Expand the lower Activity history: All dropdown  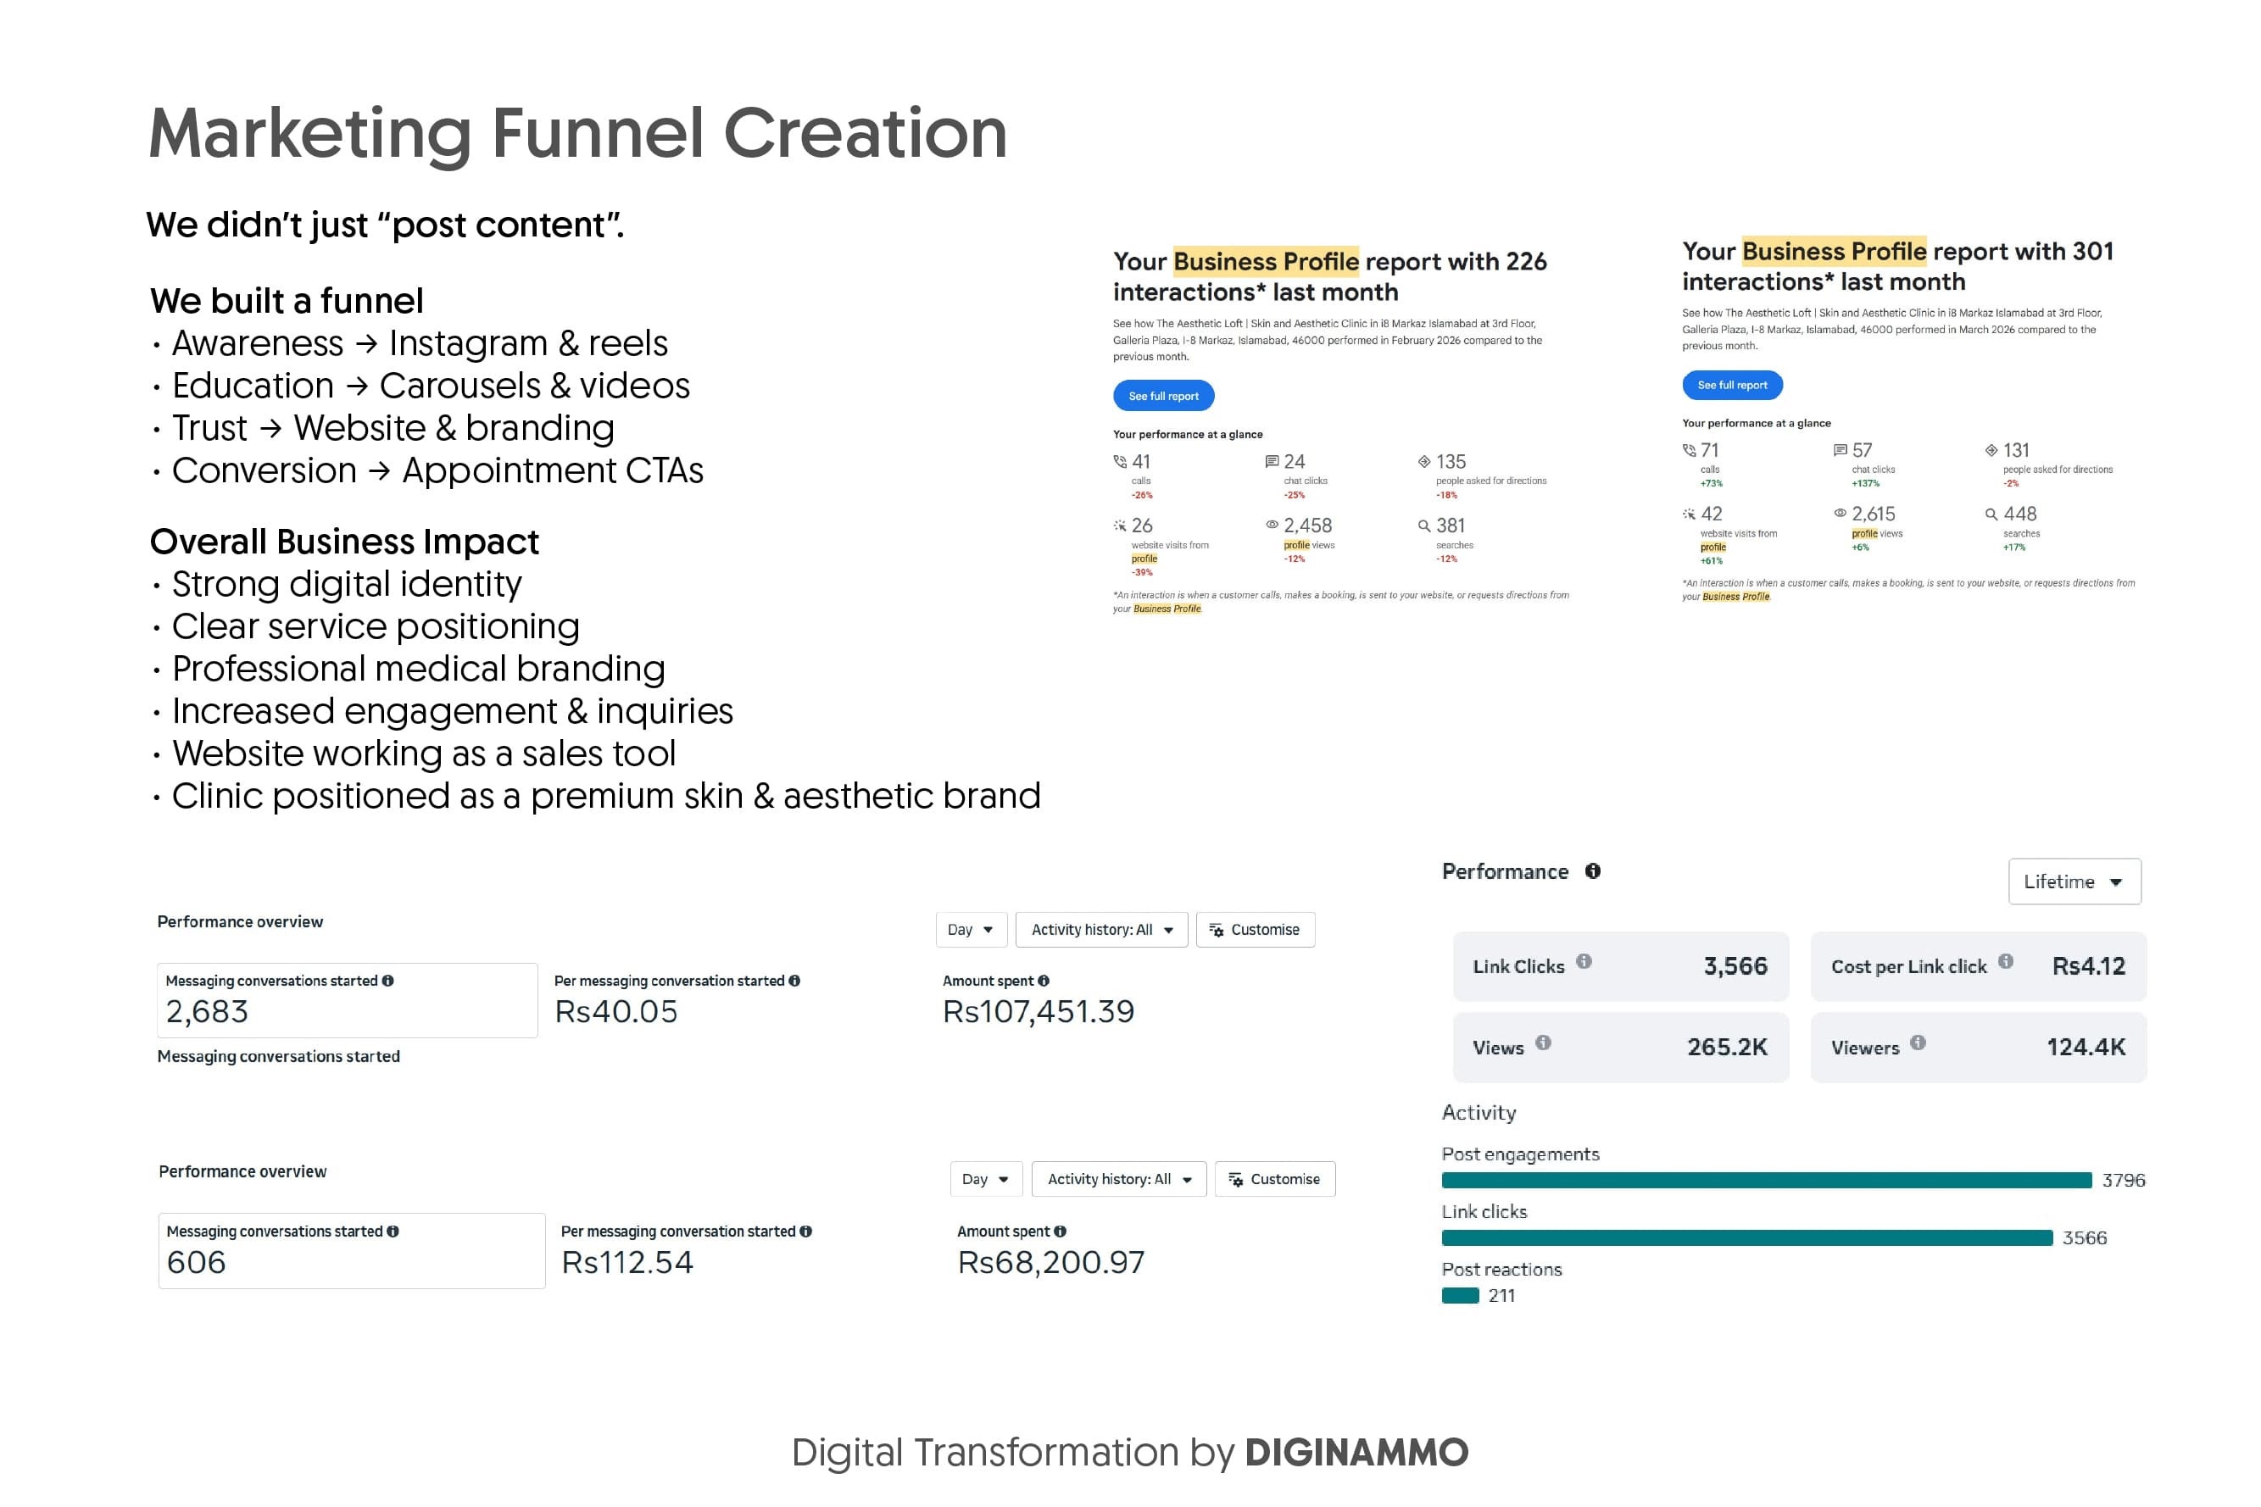1119,1179
